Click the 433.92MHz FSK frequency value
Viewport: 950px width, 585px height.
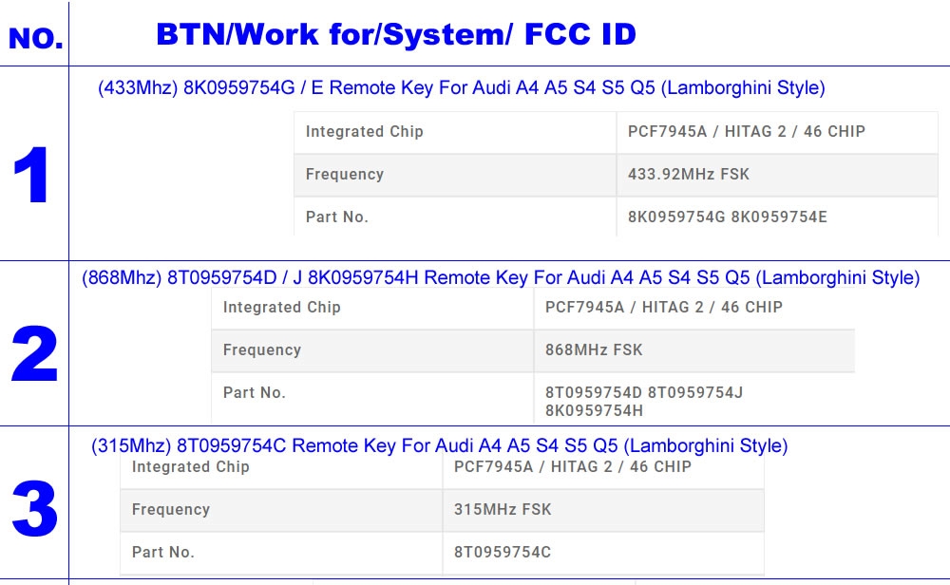pos(689,175)
